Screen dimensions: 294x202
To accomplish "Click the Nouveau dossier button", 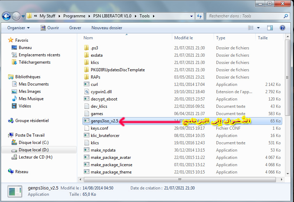I will click(x=107, y=28).
